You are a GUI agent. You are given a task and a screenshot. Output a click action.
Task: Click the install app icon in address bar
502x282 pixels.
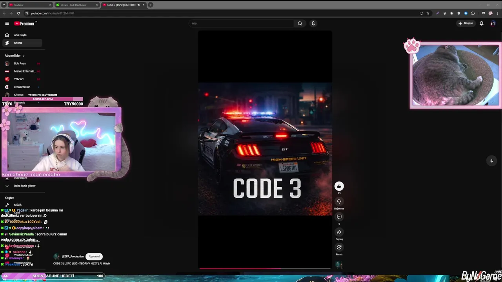[x=421, y=13]
